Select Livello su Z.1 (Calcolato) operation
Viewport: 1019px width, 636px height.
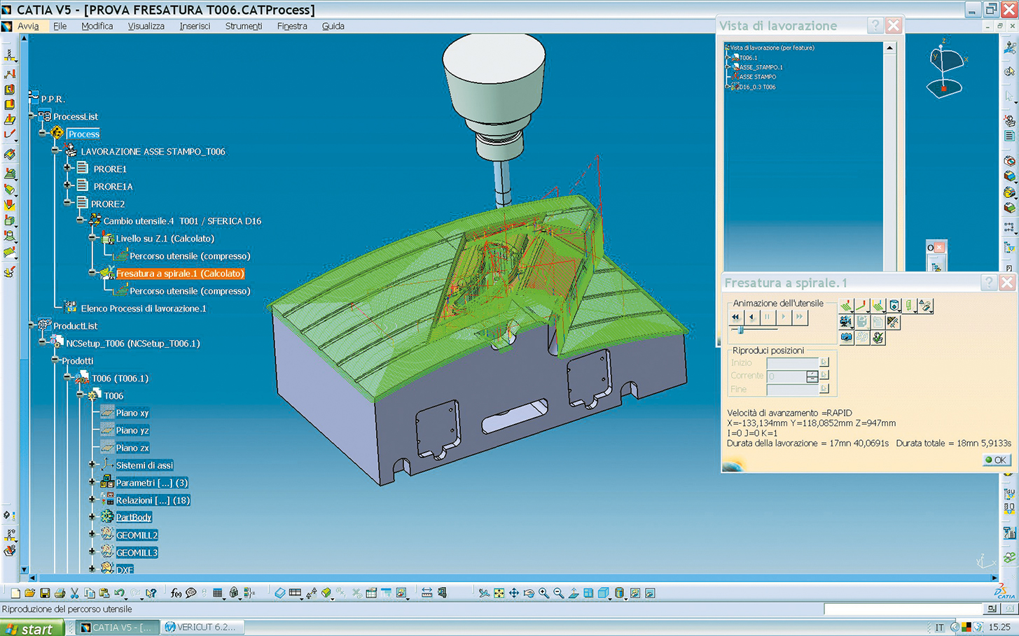pos(165,239)
